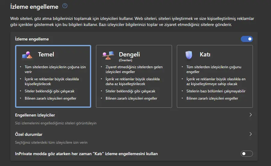Click the Dengeli balance scale icon

tap(108, 55)
